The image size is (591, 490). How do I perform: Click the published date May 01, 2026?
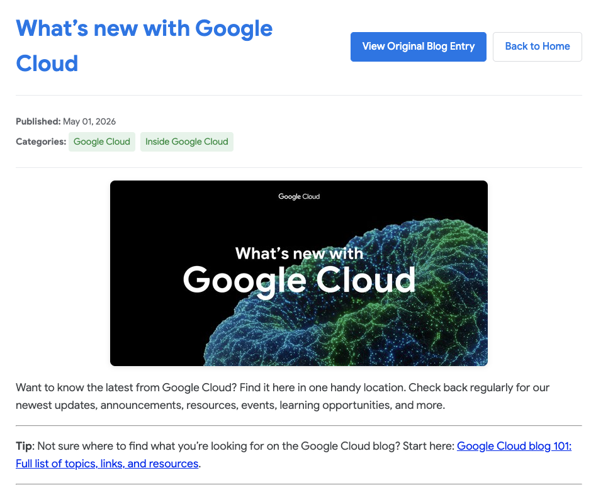coord(89,121)
